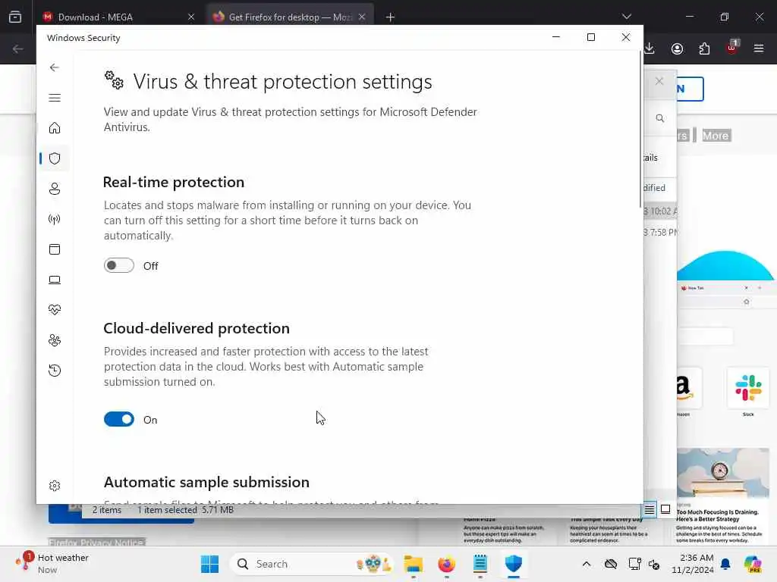Open Device performance & health heart icon
The image size is (777, 582).
55,310
